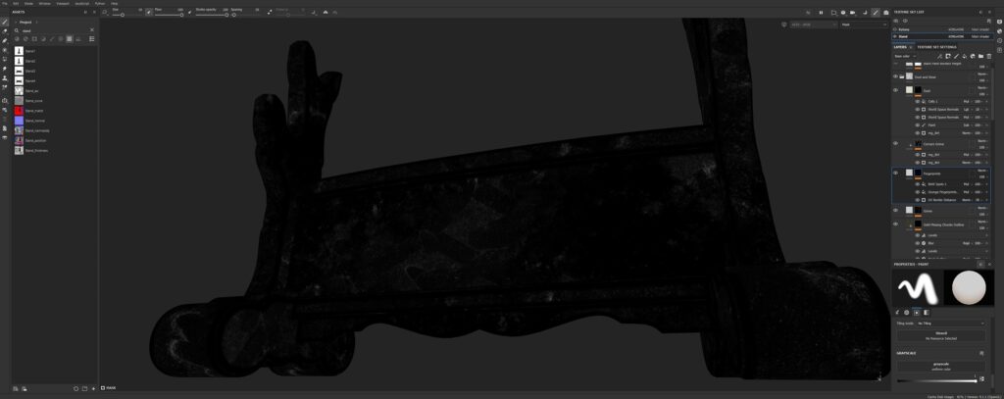Add a mask using the Layers toolbar mask icon

[x=948, y=56]
